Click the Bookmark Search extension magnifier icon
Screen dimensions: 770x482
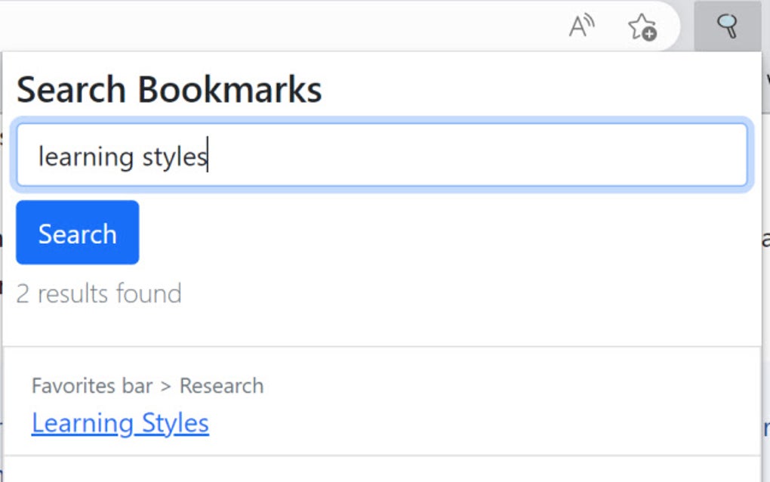click(x=727, y=25)
